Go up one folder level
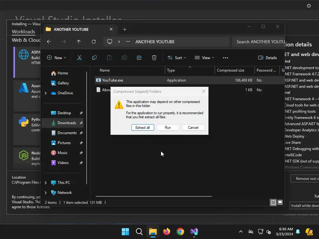 click(x=79, y=42)
